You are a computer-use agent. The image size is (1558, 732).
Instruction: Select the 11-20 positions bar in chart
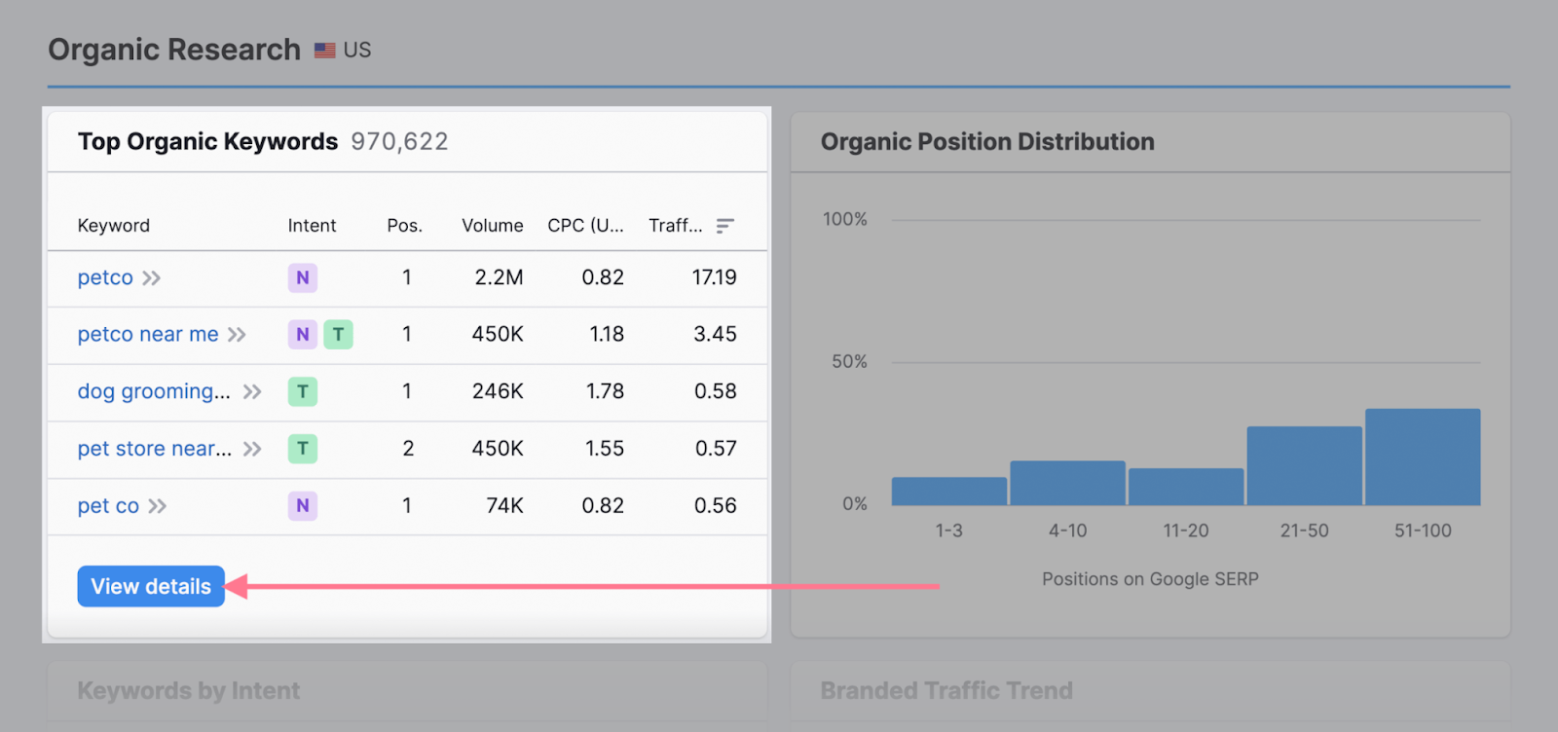pyautogui.click(x=1186, y=487)
